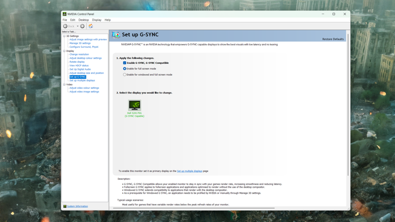Open View HDCP status
Image resolution: width=395 pixels, height=222 pixels.
[79, 66]
